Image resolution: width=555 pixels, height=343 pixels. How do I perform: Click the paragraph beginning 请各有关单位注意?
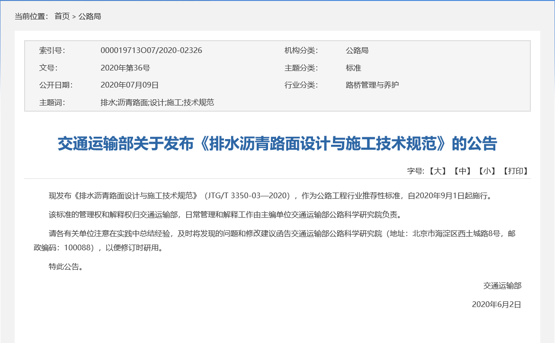point(275,240)
